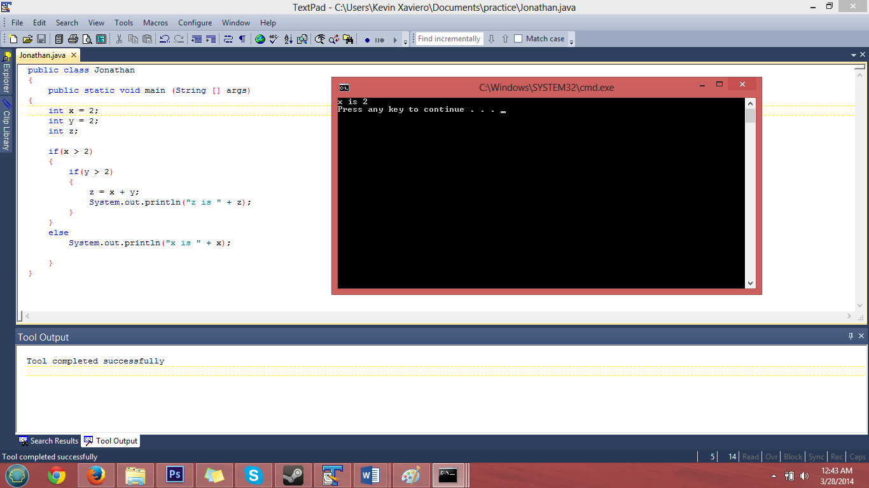869x488 pixels.
Task: Click the View in Web Browser globe icon
Action: [x=260, y=39]
